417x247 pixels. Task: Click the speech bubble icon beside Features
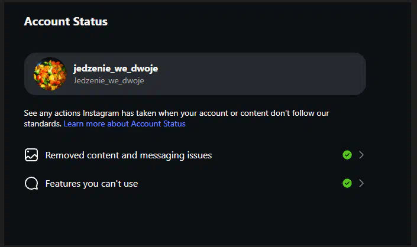point(31,184)
